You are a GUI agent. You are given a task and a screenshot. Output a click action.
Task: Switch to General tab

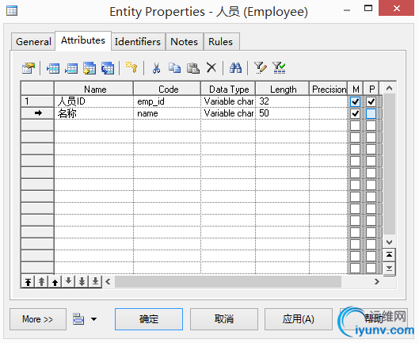tap(33, 42)
